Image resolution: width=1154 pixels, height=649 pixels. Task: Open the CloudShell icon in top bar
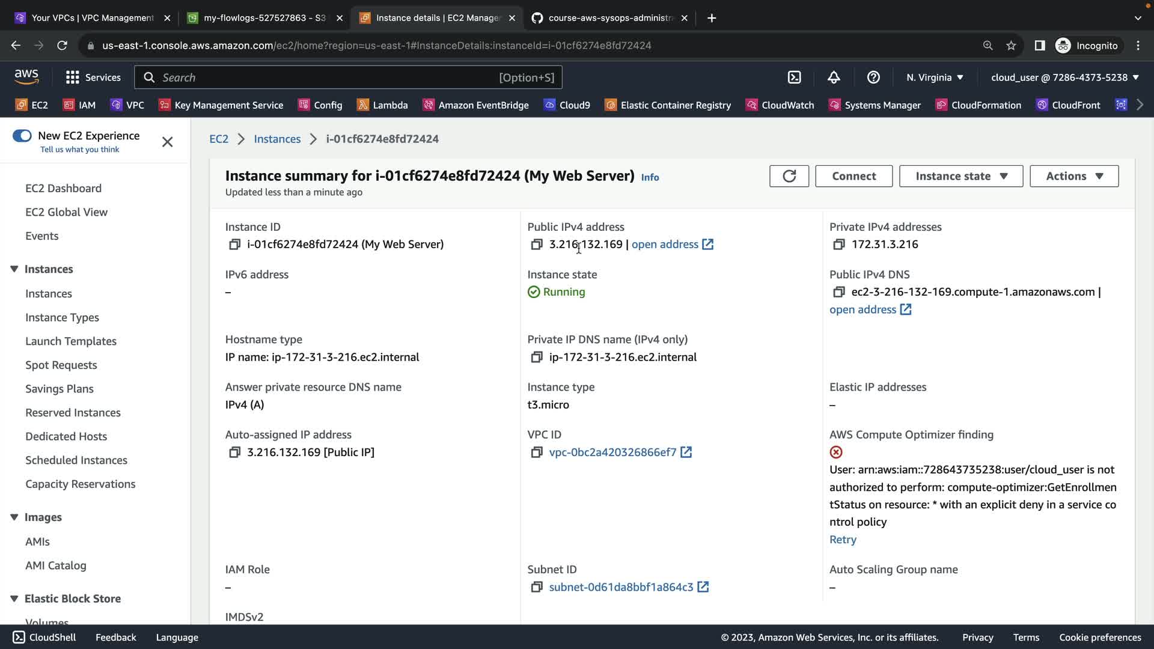point(794,78)
